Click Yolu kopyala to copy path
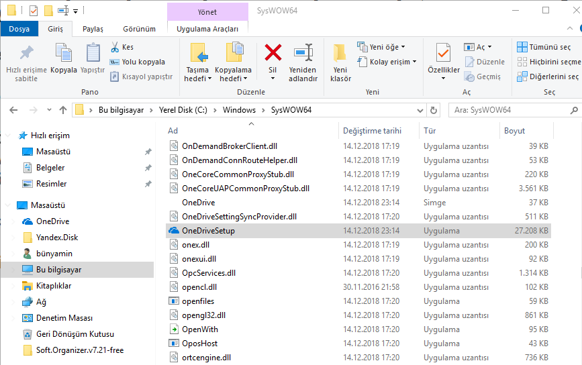This screenshot has height=365, width=582. [138, 62]
